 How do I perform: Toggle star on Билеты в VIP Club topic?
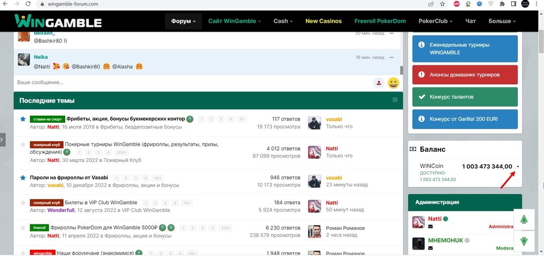[23, 203]
